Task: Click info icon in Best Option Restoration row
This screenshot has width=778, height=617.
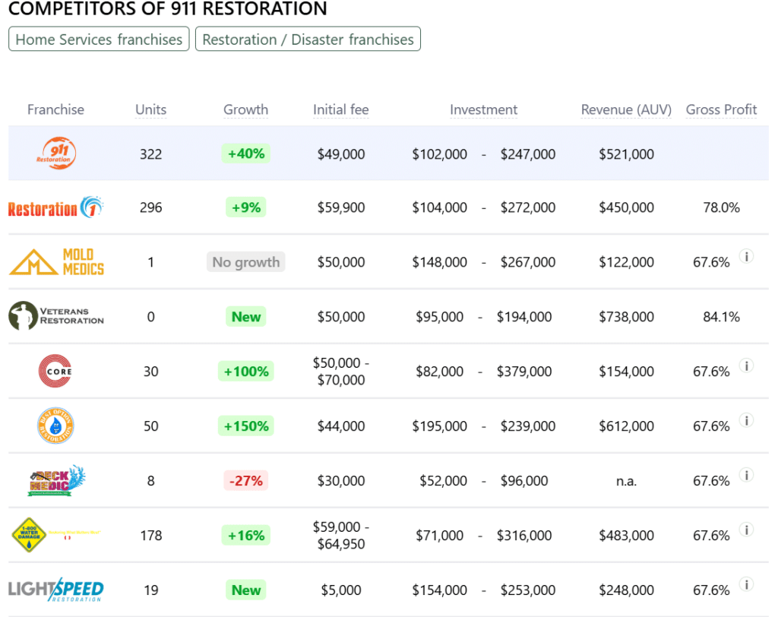Action: pyautogui.click(x=746, y=420)
